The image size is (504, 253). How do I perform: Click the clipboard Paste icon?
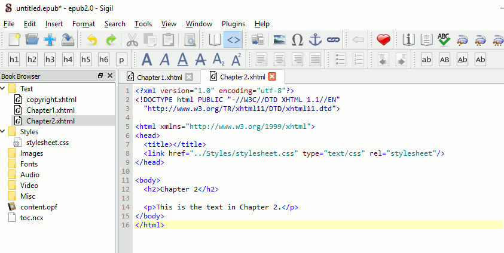[x=168, y=40]
